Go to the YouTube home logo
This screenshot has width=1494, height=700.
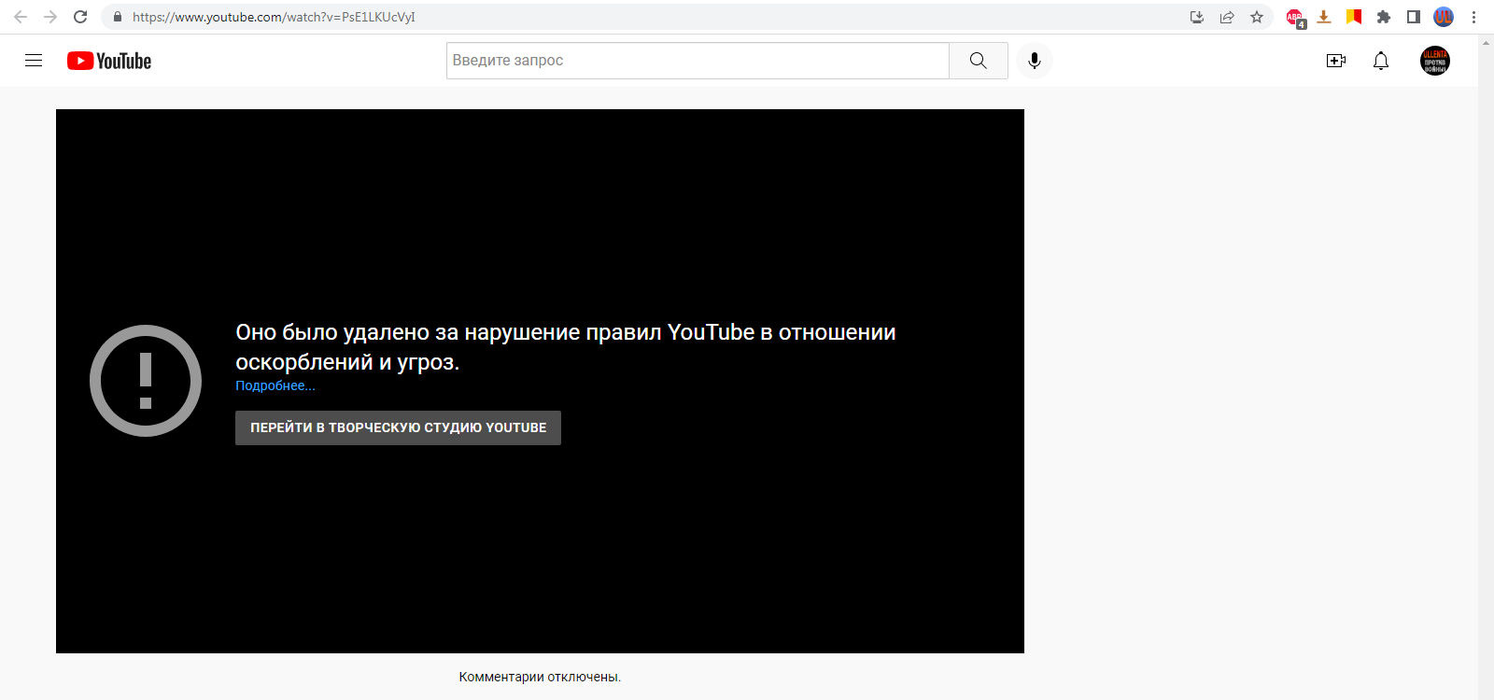tap(109, 61)
